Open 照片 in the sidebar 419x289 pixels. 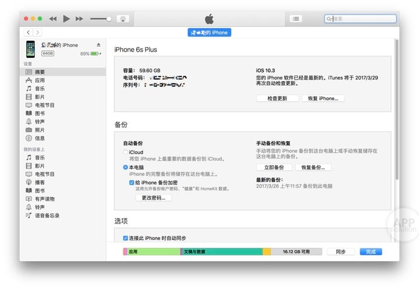pos(63,130)
